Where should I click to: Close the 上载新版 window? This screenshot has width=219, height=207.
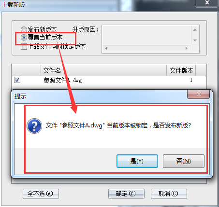(x=207, y=3)
